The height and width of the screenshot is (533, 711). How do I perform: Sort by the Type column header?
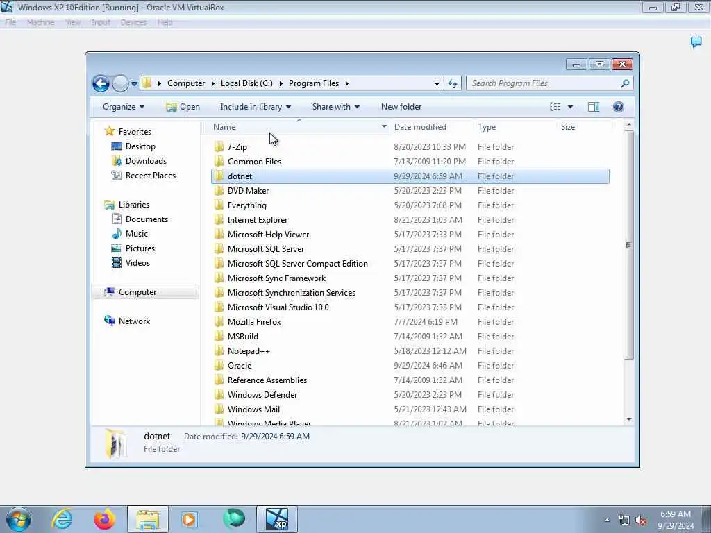[x=487, y=127]
